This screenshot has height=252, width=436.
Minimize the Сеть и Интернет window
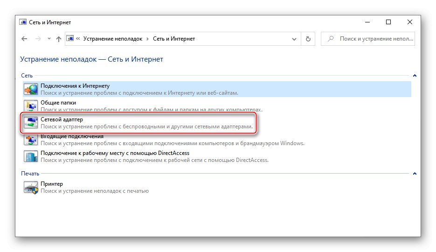[x=367, y=22]
